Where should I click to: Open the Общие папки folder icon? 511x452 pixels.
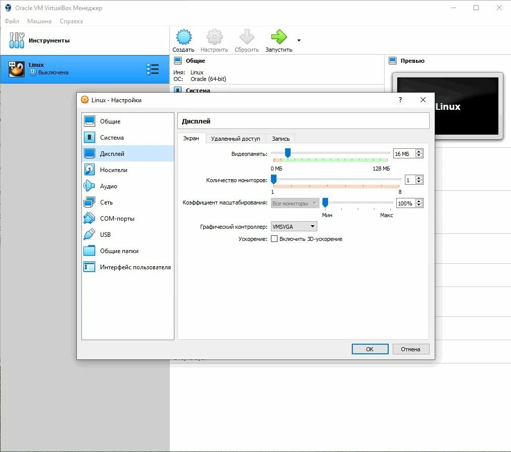(x=89, y=251)
